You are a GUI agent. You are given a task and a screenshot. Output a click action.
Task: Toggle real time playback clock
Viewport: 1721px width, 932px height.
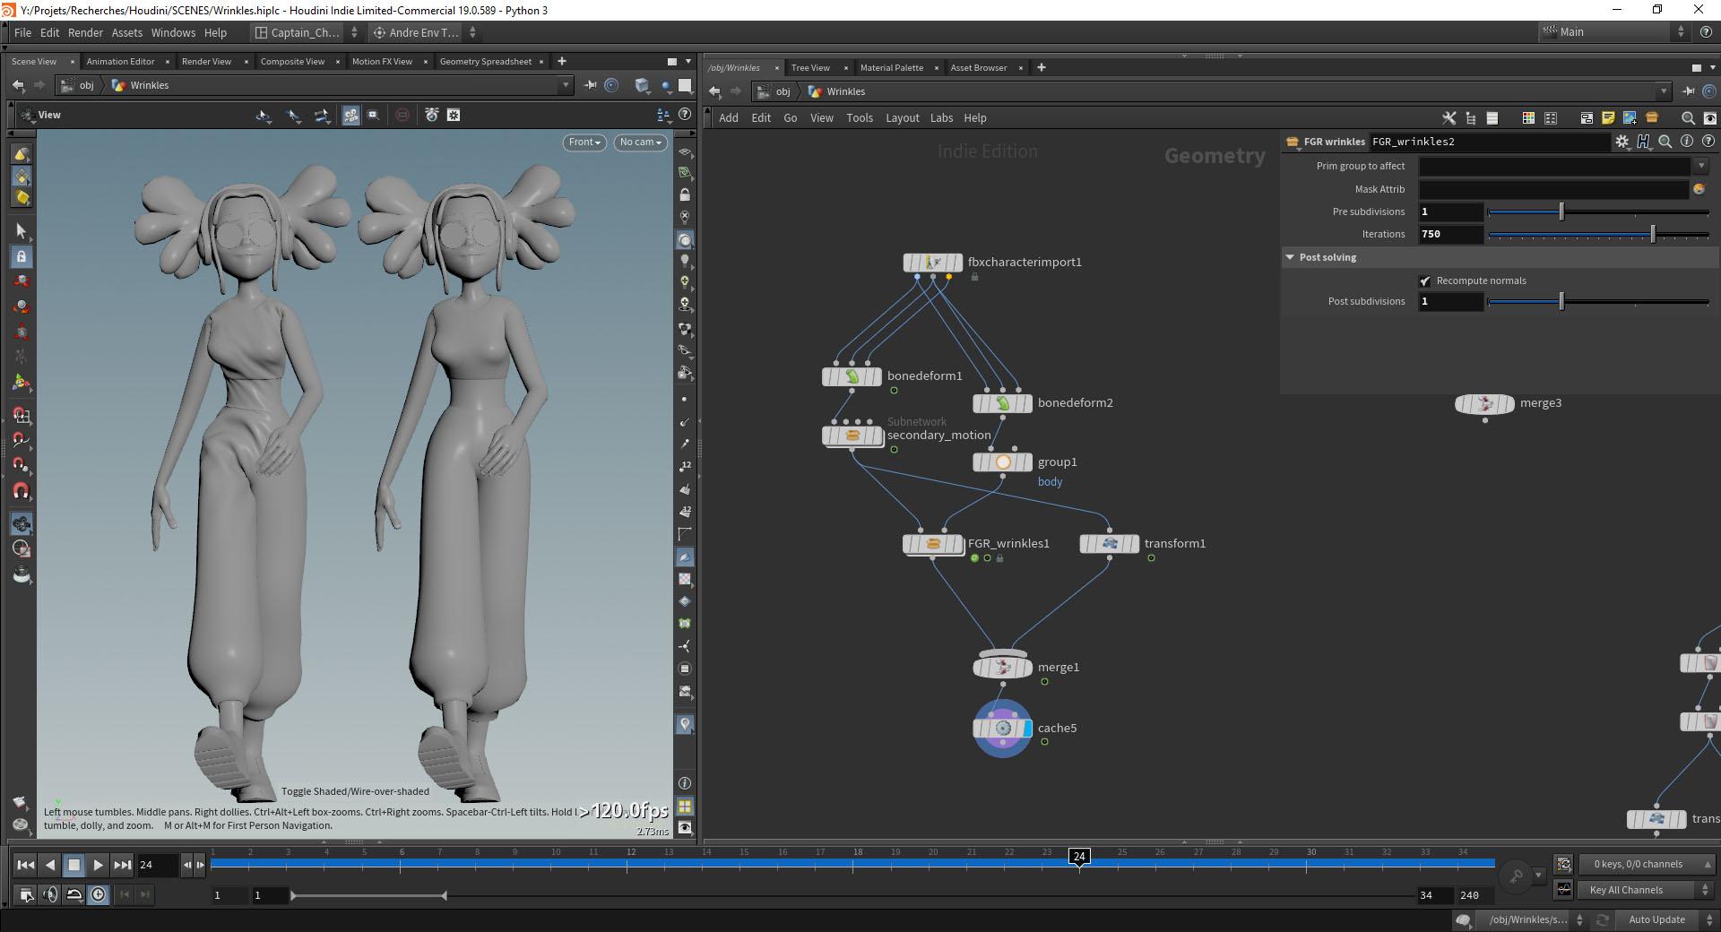[99, 894]
